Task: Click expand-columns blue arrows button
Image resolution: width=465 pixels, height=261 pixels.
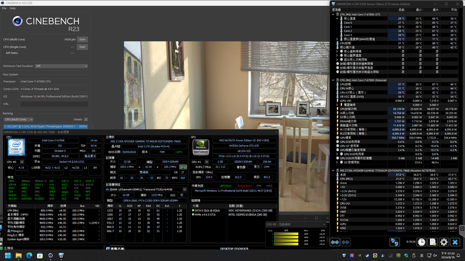Action: 335,242
